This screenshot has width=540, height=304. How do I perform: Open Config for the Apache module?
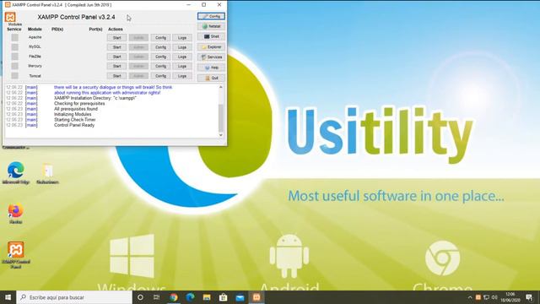pos(160,37)
